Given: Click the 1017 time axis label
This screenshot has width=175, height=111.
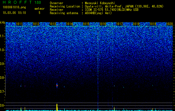Looking at the screenshot, I should (x=119, y=24).
